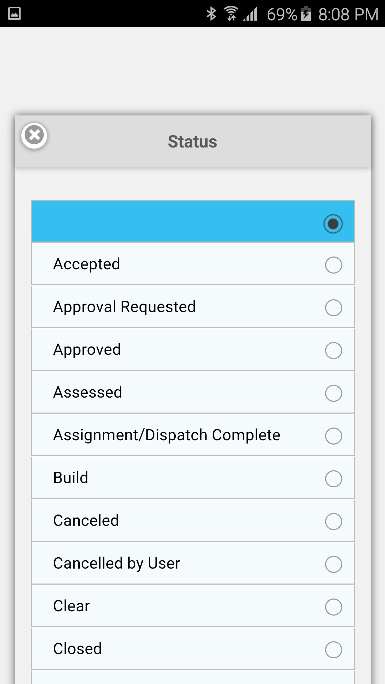385x684 pixels.
Task: Select the blank status radio button
Action: pyautogui.click(x=333, y=224)
